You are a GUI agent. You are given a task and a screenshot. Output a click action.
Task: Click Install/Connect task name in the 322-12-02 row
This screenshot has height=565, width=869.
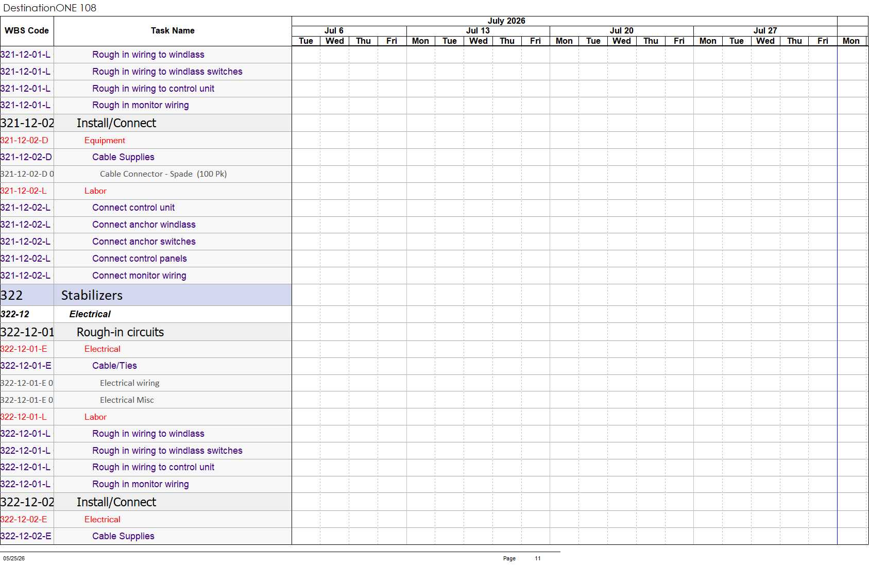click(116, 502)
